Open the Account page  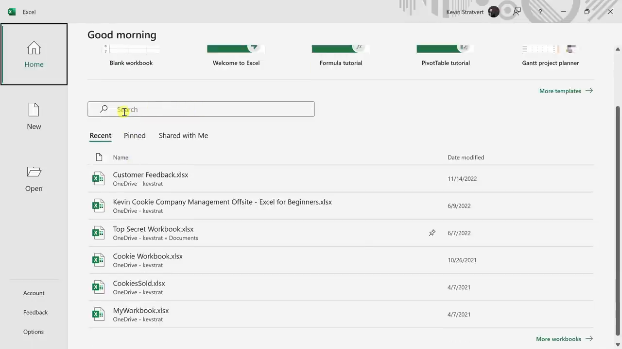pos(34,293)
